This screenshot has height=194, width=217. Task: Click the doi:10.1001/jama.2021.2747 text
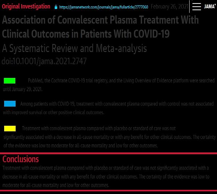coord(44,61)
